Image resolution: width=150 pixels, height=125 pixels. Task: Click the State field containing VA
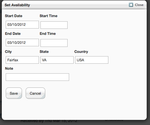coord(57,60)
